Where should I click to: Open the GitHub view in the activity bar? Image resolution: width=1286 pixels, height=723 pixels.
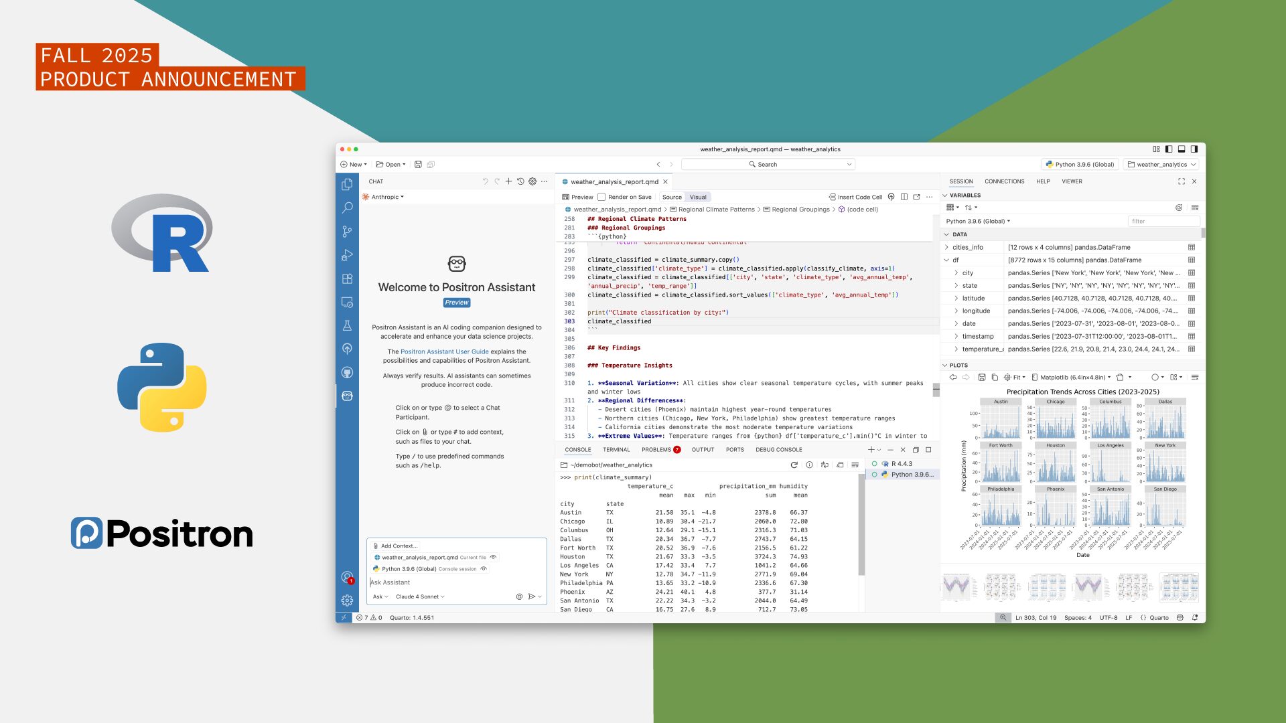[x=347, y=372]
